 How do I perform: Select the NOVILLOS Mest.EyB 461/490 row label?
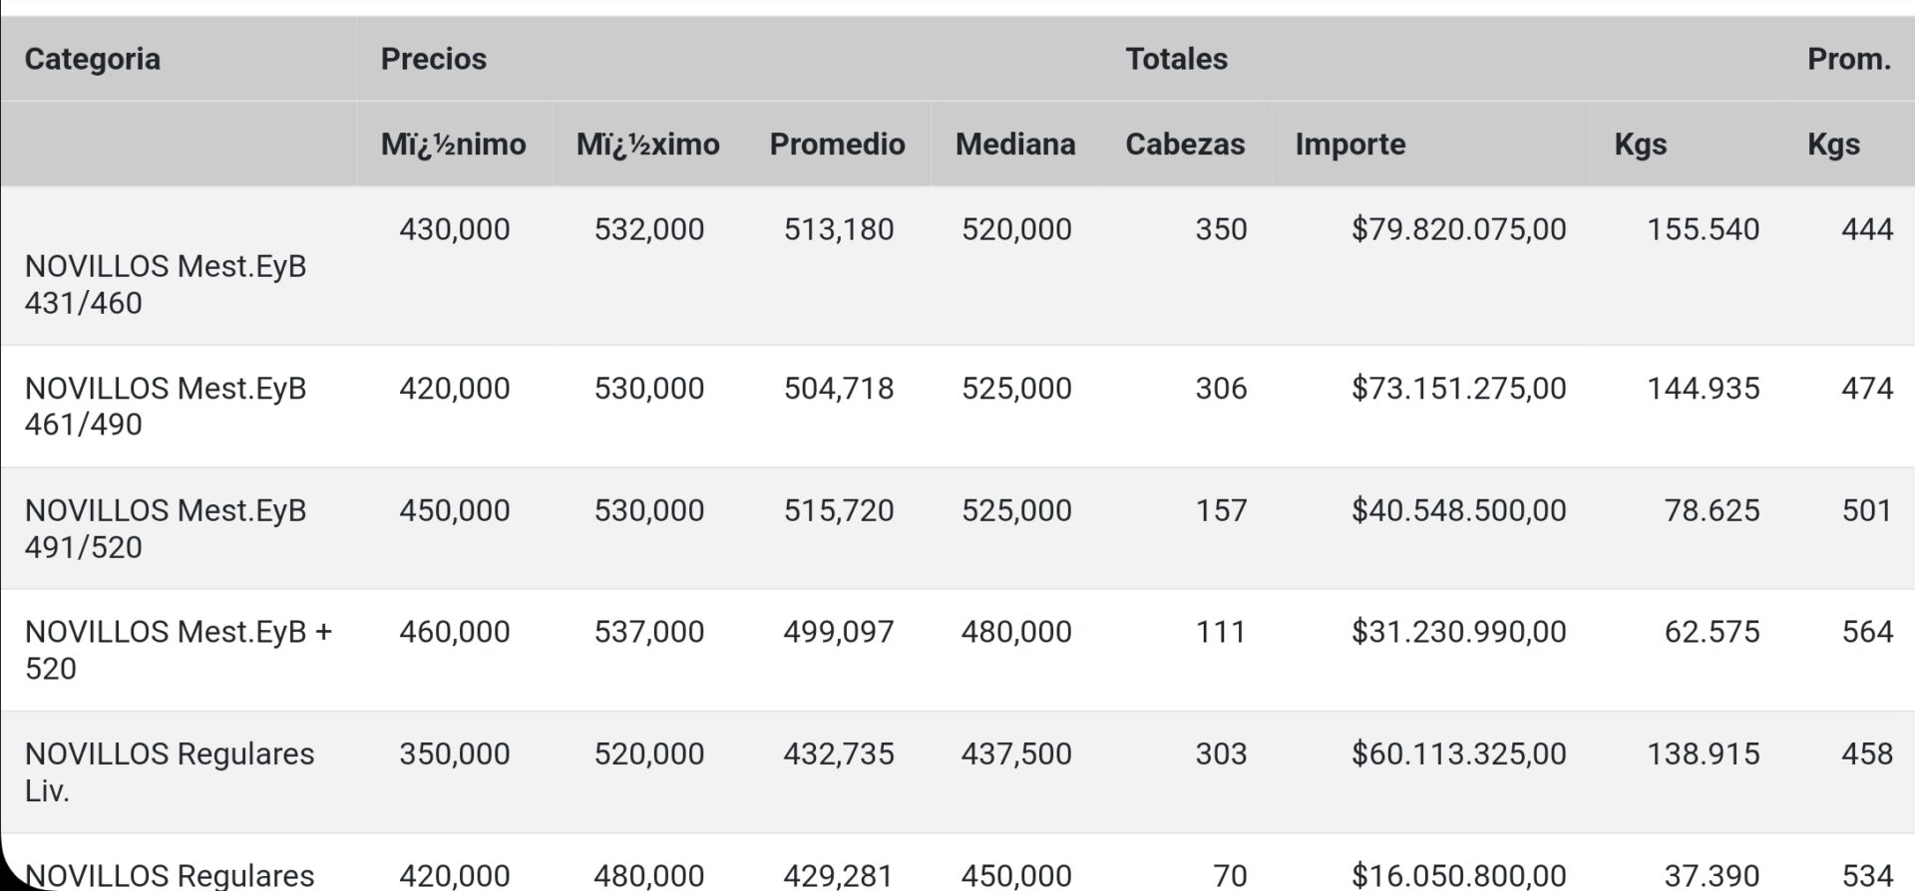click(165, 406)
